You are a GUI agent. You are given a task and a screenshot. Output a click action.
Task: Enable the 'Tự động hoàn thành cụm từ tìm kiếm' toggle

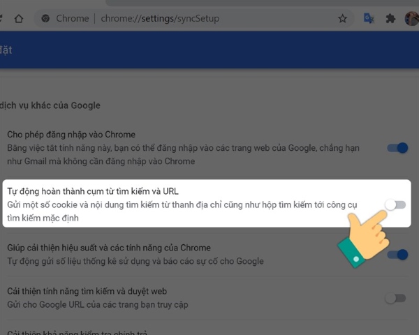(395, 204)
